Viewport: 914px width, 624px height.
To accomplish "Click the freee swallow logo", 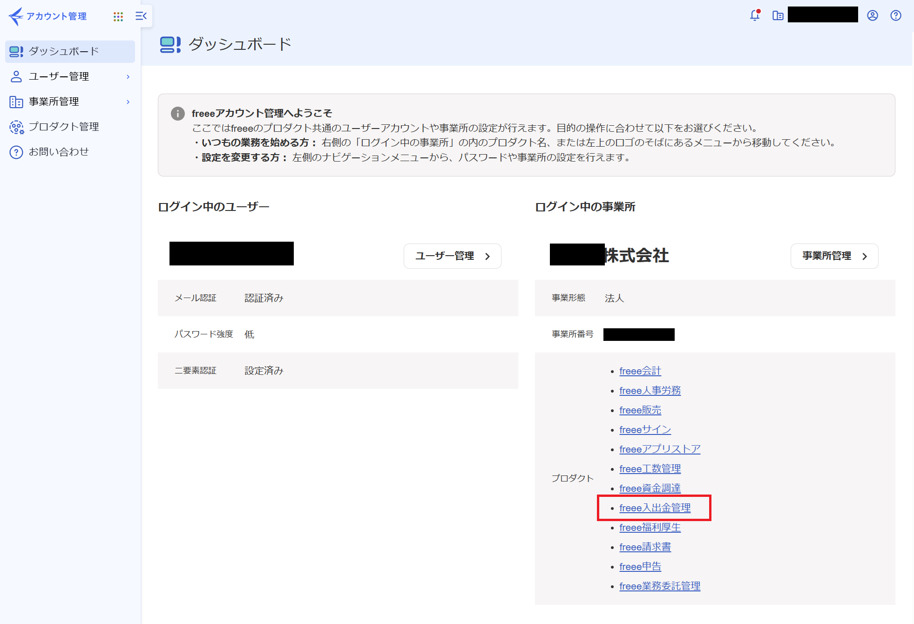I will [x=16, y=16].
